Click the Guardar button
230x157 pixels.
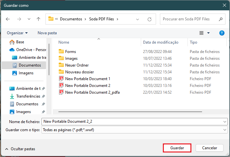coord(177,148)
